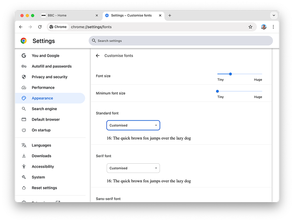Open the Chrome three-dot menu
Viewport: 294px width, 222px height.
point(273,27)
